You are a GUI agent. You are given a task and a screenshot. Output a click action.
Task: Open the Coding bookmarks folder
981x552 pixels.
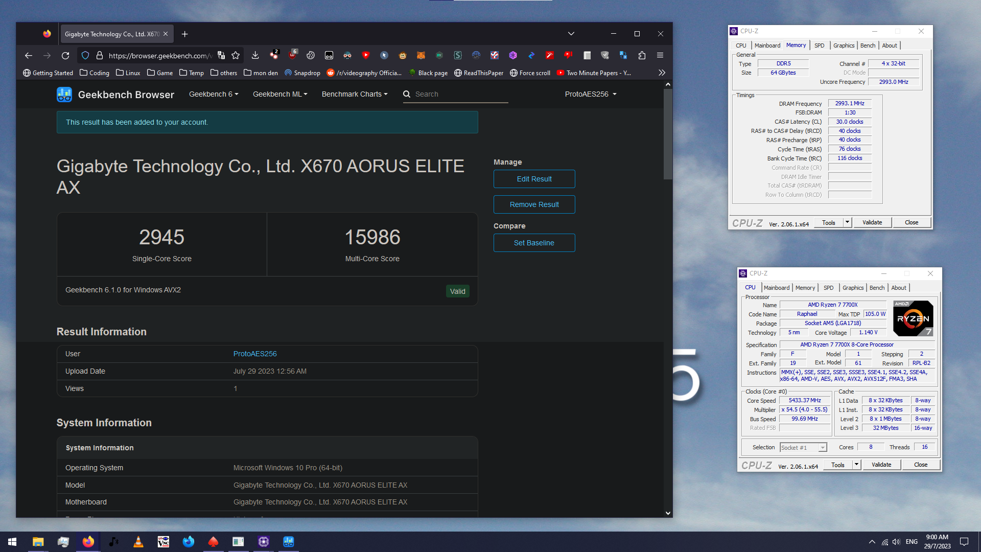(x=95, y=73)
